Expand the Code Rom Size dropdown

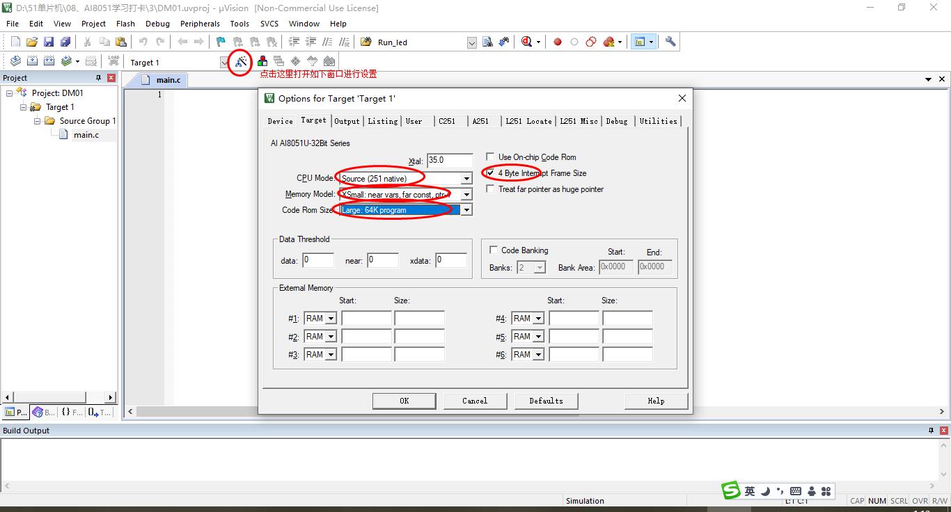[x=466, y=210]
